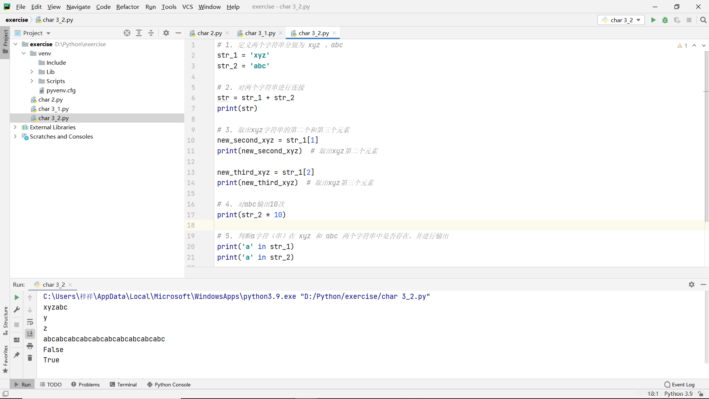Toggle tool window bars bottom-left icon
Viewport: 709px width, 399px height.
click(x=6, y=394)
